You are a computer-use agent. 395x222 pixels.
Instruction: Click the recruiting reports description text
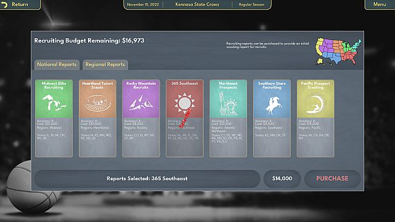point(268,45)
